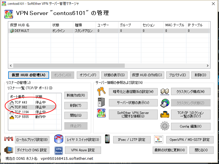Select the TCP 5555 listener entry
The height and width of the screenshot is (164, 219).
(21, 117)
